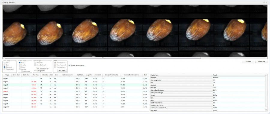The image size is (270, 114).
Task: Sort by the Dent diam column header
Action: coord(26,75)
